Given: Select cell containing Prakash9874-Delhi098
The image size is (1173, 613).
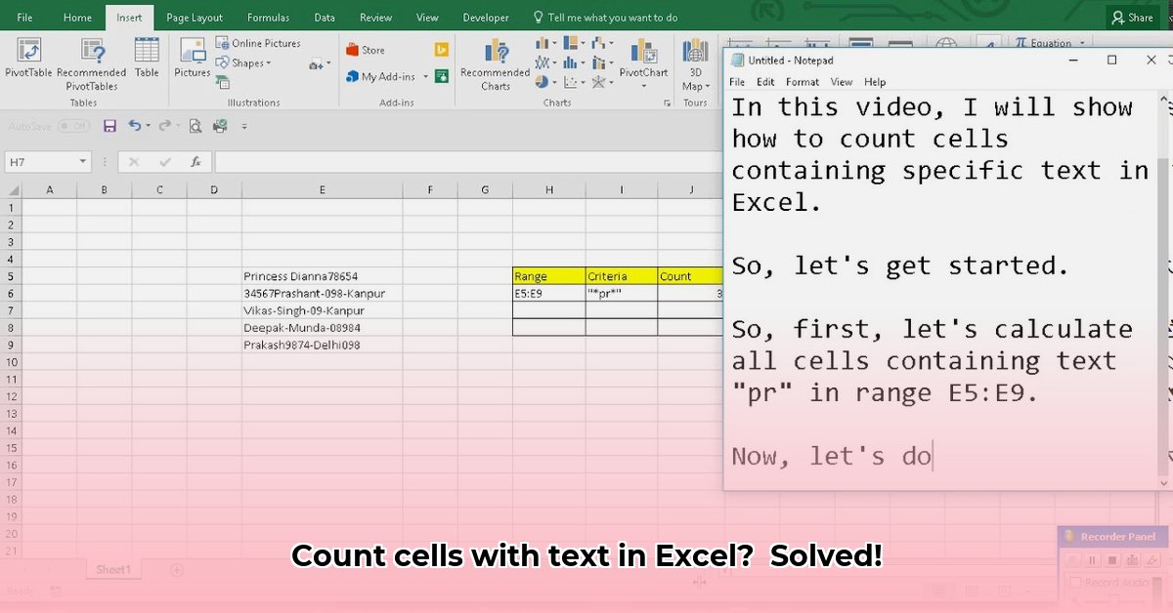Looking at the screenshot, I should (x=322, y=345).
